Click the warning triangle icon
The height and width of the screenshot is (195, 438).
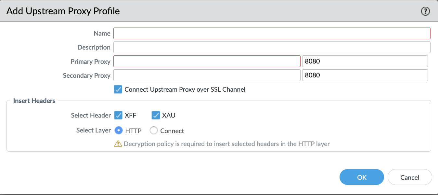point(118,144)
